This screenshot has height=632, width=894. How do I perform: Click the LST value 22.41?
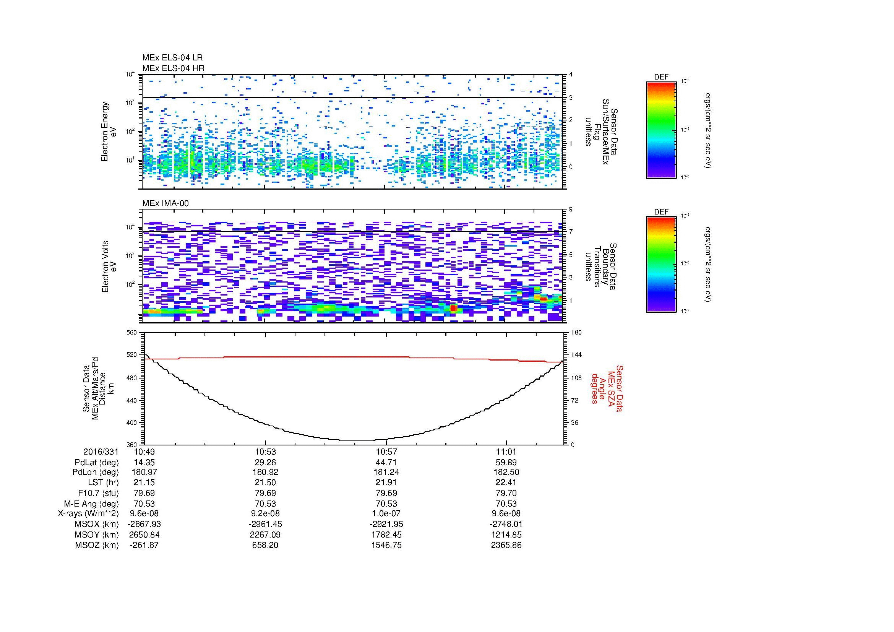(506, 483)
